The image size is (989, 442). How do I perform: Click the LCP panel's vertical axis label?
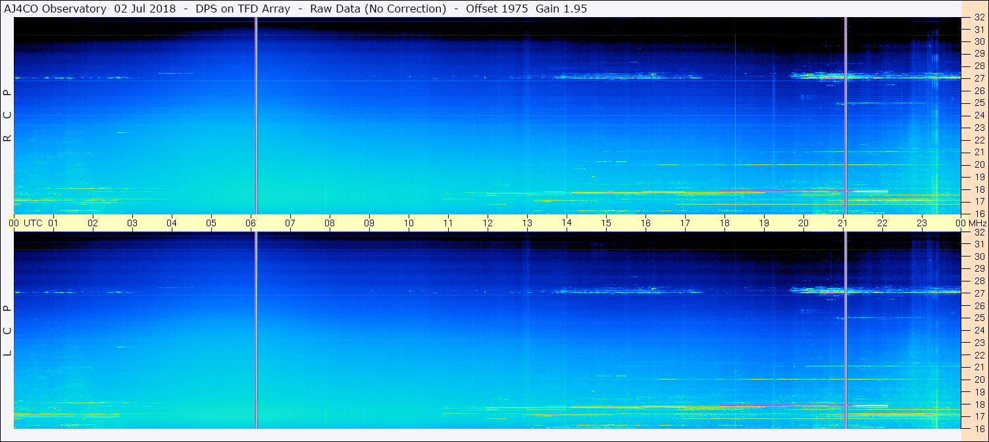8,330
